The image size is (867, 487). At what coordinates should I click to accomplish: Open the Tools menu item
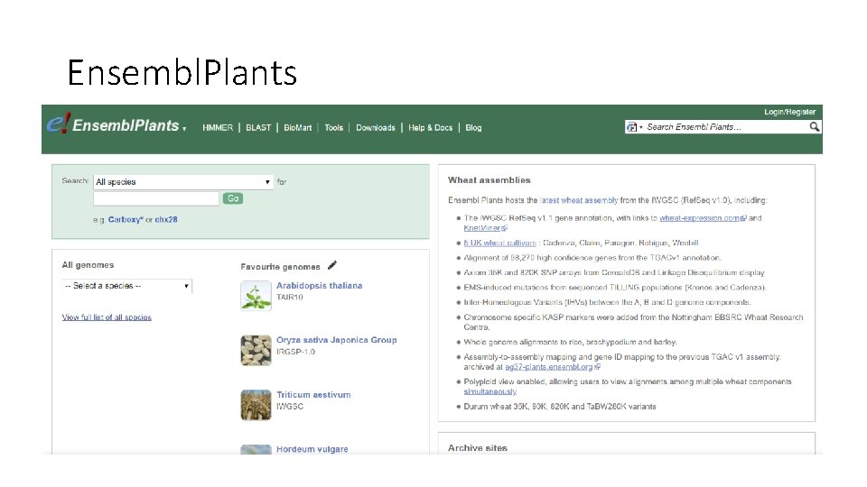(333, 127)
